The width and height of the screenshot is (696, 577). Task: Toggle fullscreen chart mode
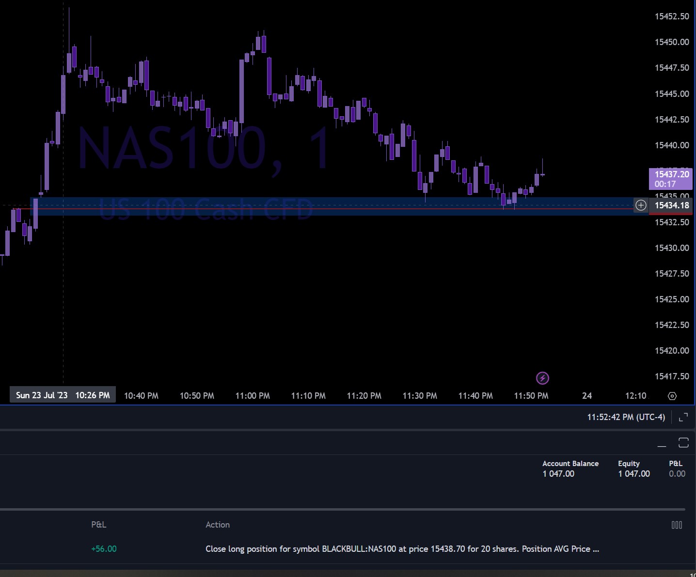click(683, 417)
